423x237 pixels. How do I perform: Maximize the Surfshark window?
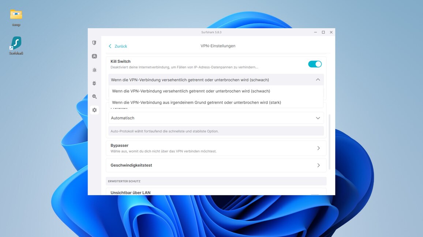323,32
